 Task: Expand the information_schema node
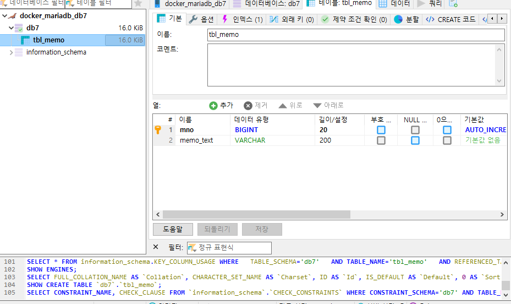tap(11, 52)
